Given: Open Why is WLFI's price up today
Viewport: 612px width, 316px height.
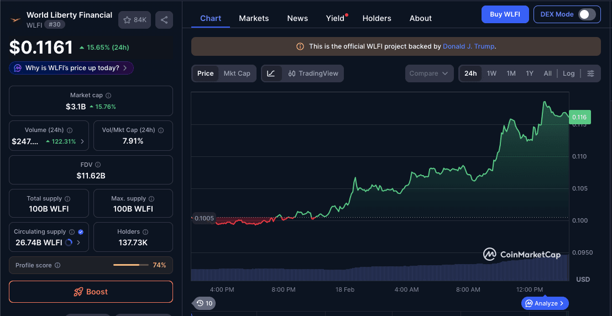Looking at the screenshot, I should (x=71, y=68).
